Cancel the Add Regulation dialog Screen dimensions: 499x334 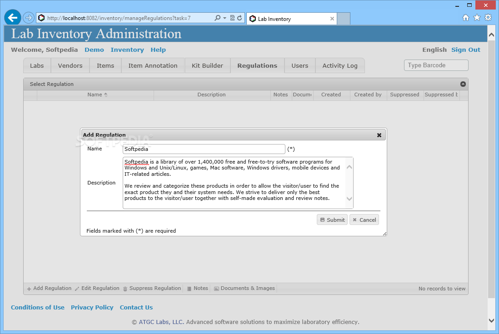point(364,220)
